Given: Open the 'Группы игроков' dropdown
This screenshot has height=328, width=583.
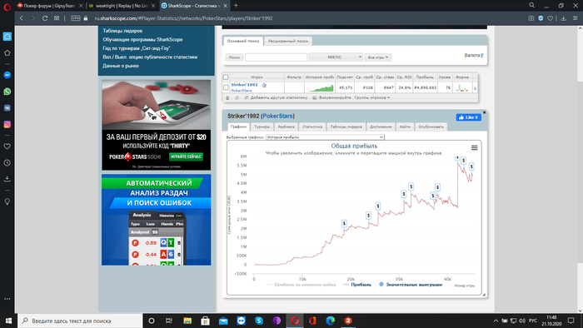Looking at the screenshot, I should (372, 97).
